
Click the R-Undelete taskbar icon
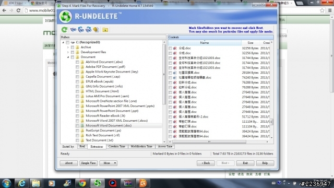coord(98,183)
